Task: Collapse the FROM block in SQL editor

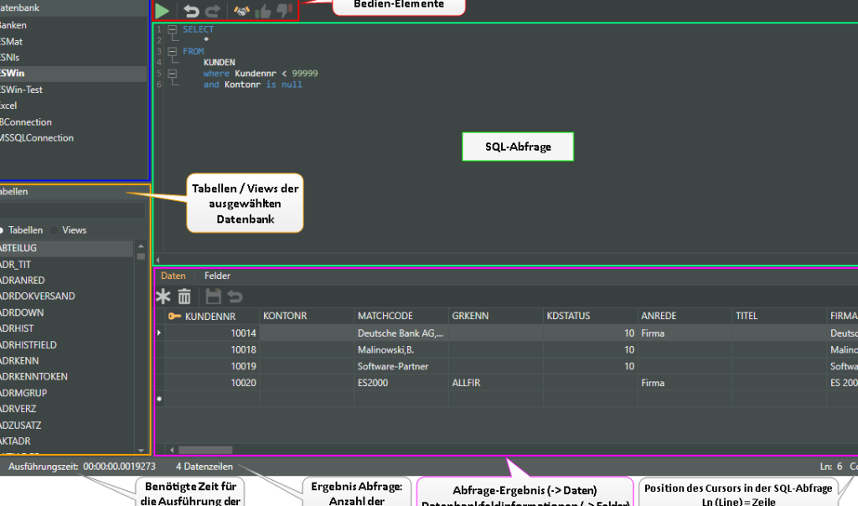Action: (x=172, y=51)
